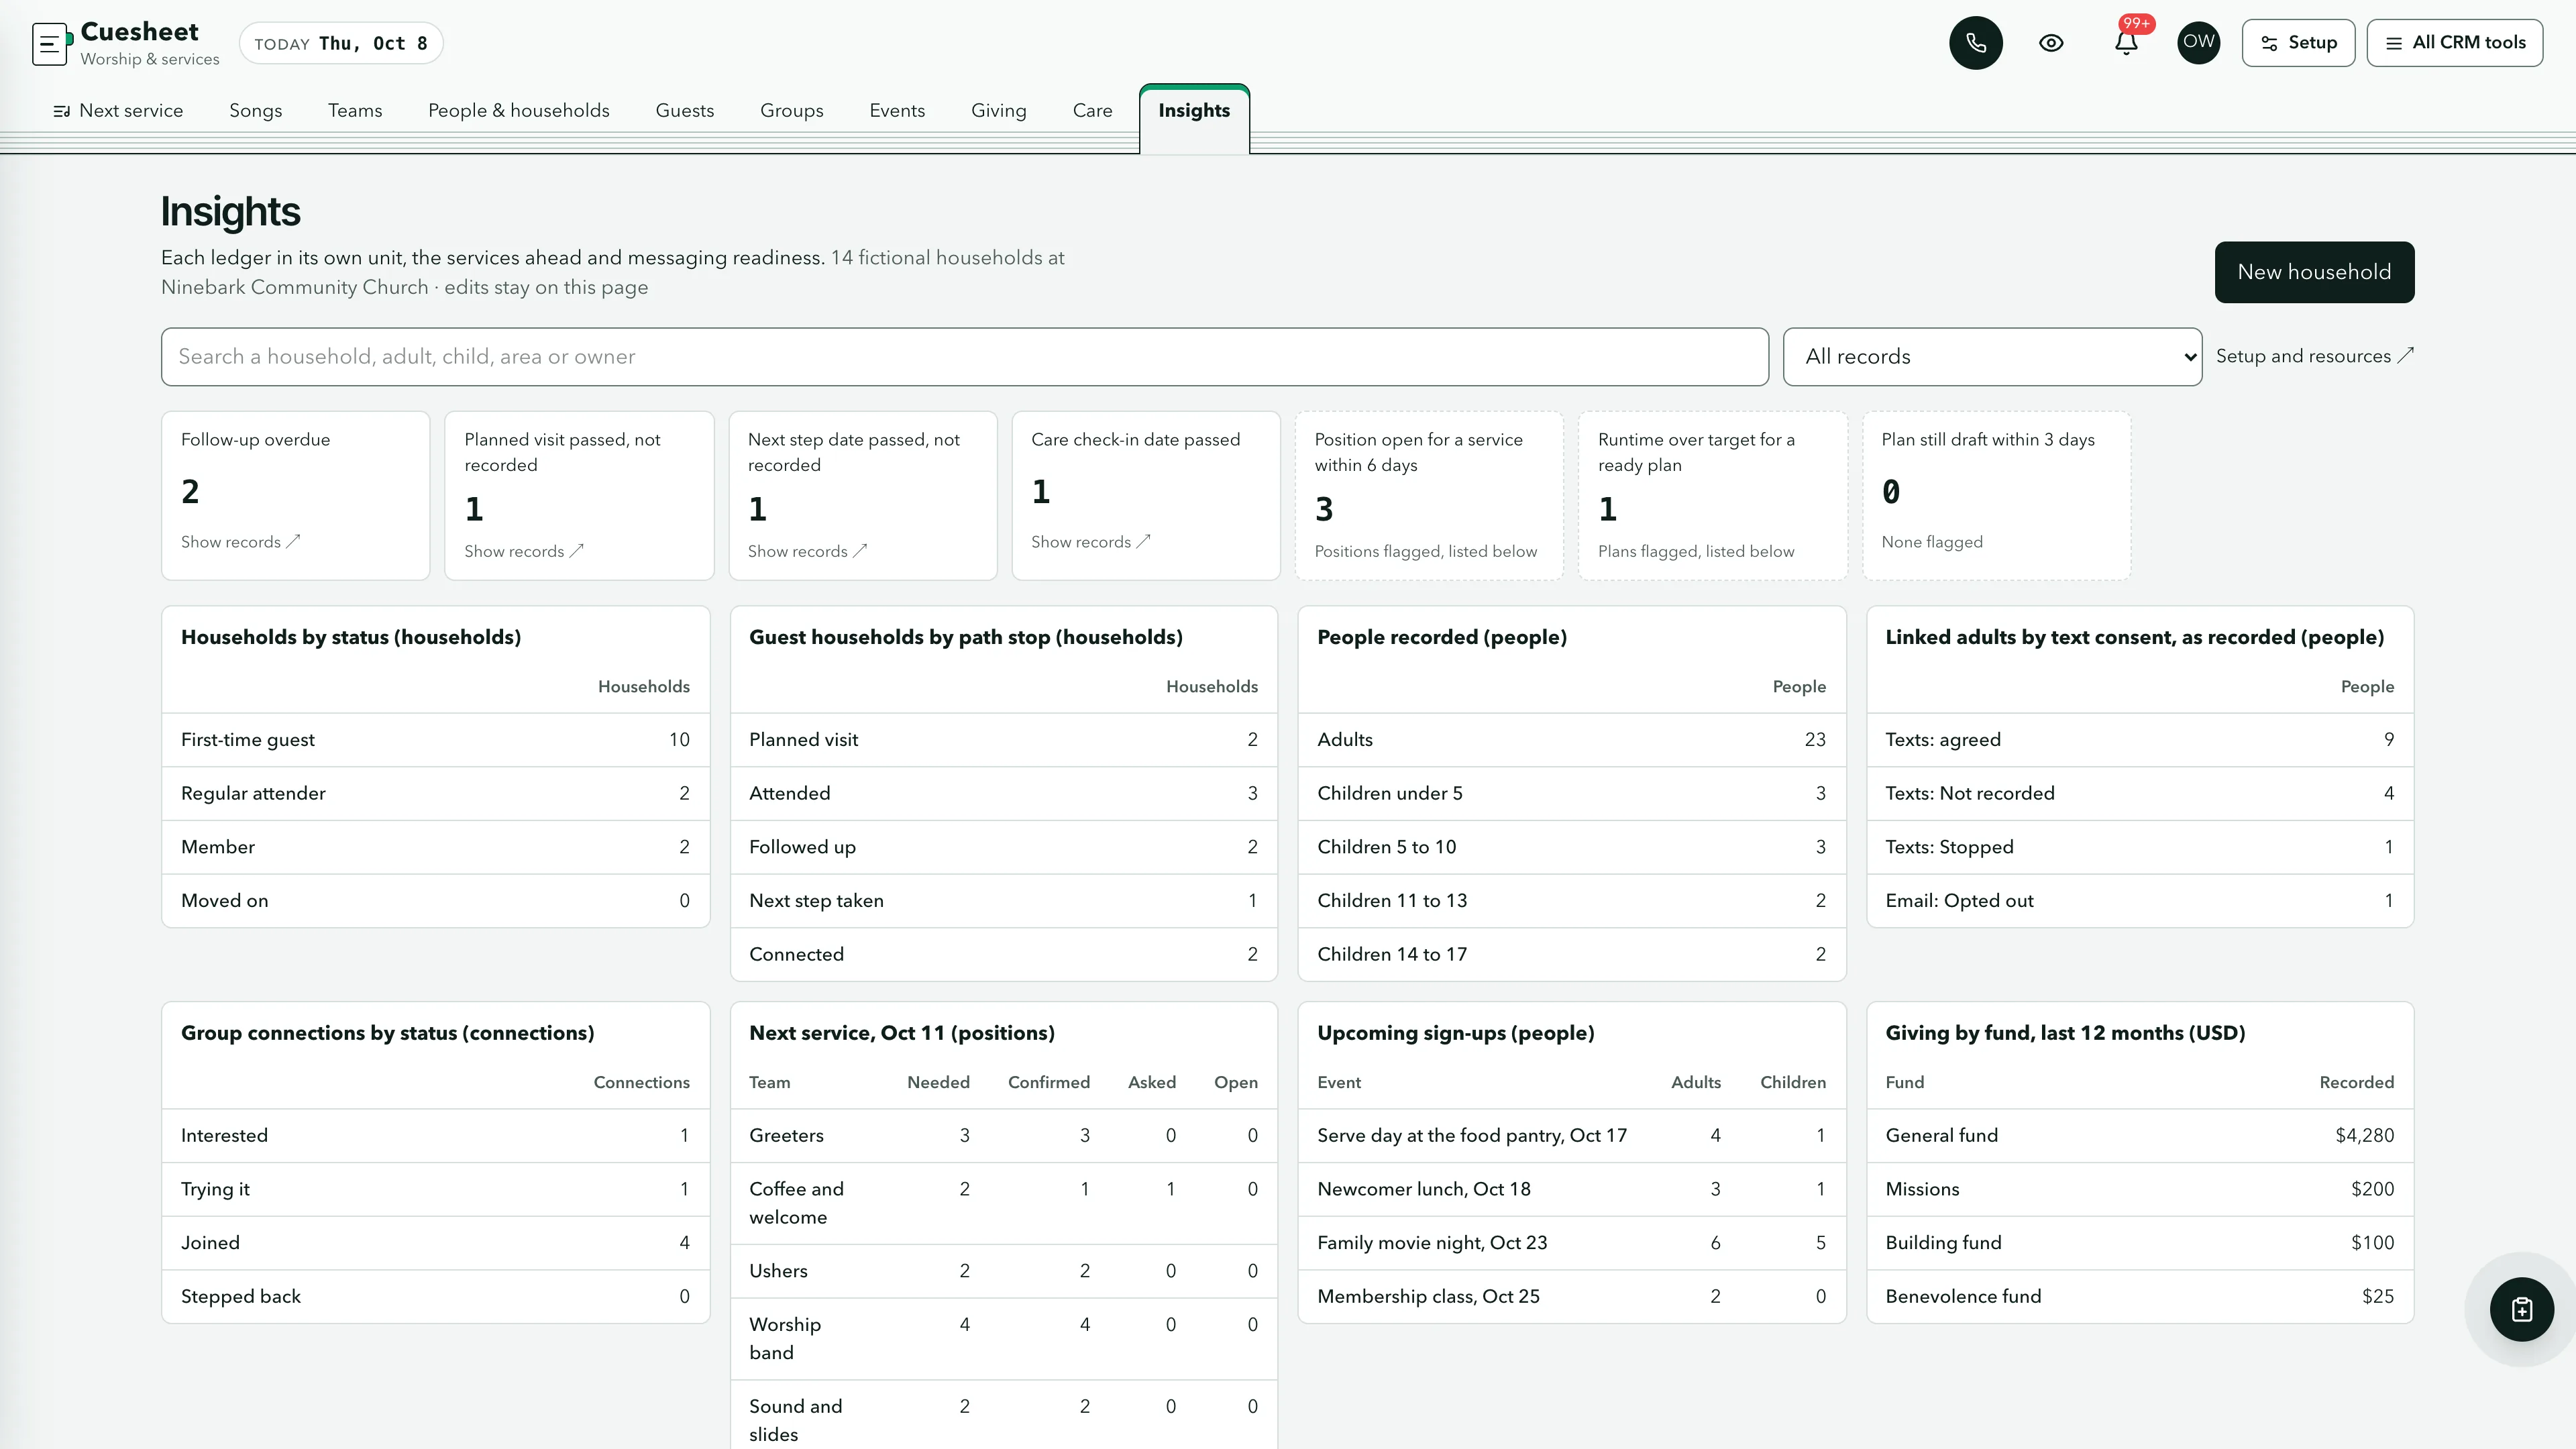Click the Texts: agreed row
The height and width of the screenshot is (1449, 2576).
(2139, 740)
